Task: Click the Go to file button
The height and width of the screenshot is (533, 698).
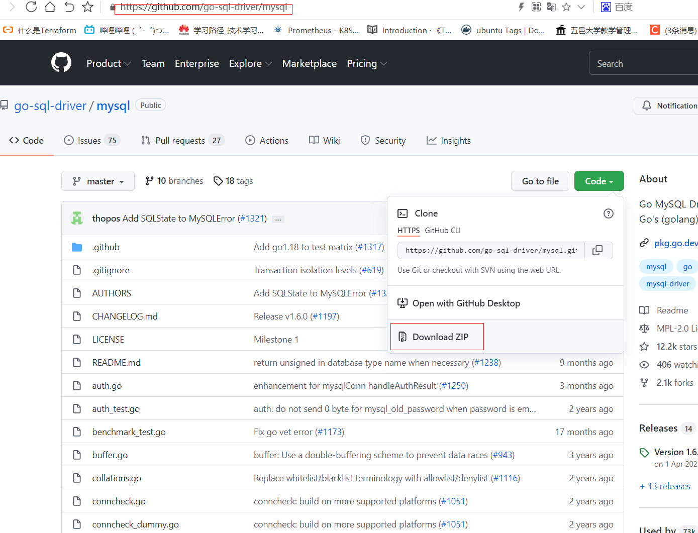Action: coord(540,181)
